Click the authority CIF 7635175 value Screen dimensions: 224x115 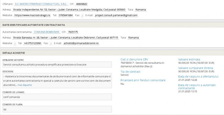[73, 32]
